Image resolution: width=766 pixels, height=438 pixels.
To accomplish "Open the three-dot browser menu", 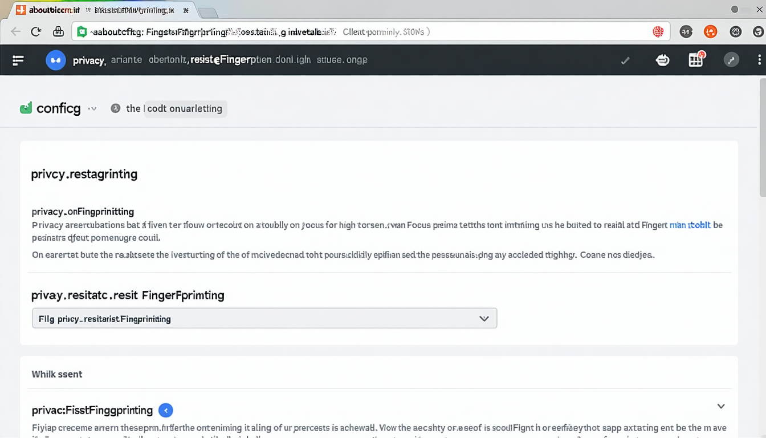I will [759, 59].
